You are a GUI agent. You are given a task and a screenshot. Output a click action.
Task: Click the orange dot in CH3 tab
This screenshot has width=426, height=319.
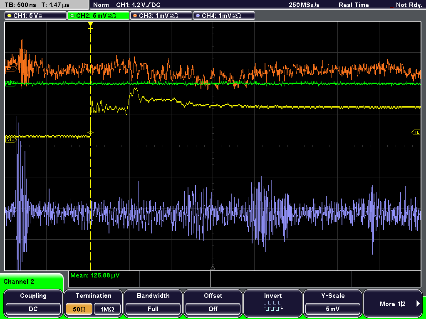135,16
